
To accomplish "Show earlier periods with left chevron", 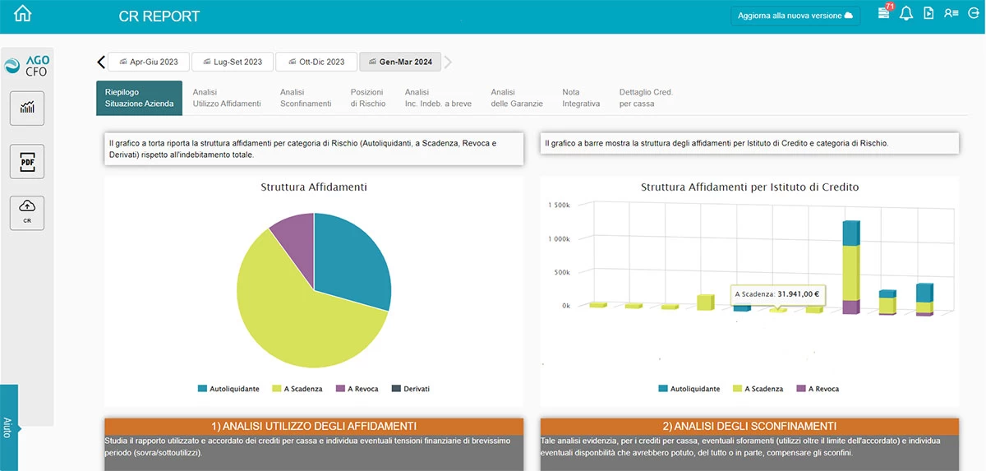I will point(101,62).
